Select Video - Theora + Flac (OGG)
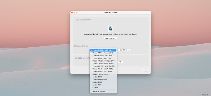Image resolution: width=211 pixels, height=96 pixels. tap(103, 63)
